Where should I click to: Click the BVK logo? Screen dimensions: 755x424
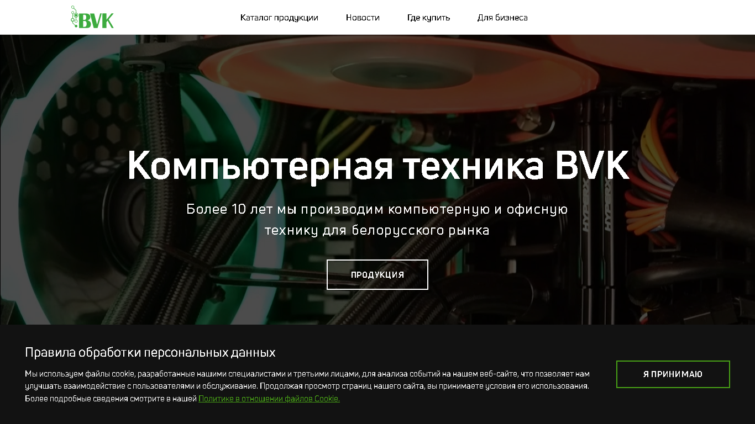92,17
